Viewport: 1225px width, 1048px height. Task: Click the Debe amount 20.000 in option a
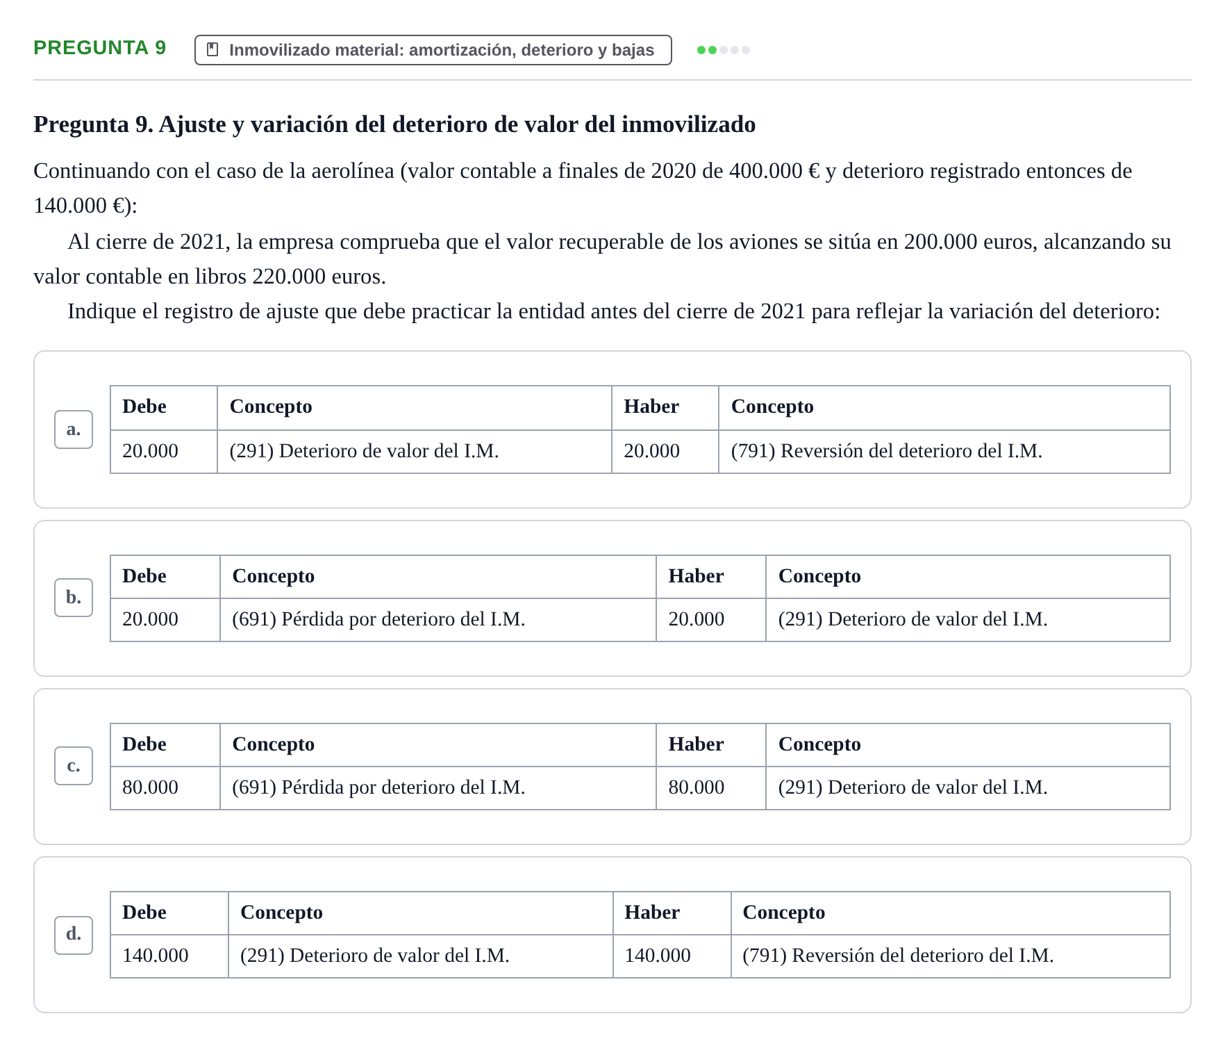pos(150,451)
